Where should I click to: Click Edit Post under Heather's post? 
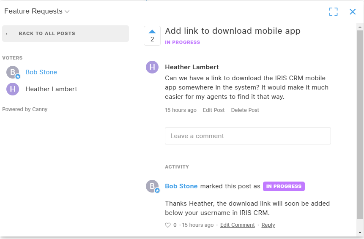213,110
